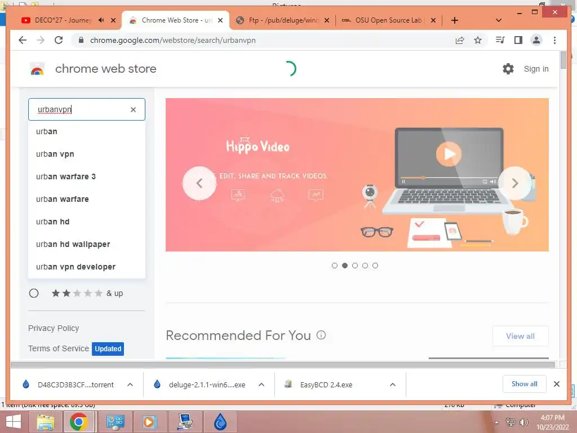The image size is (577, 433).
Task: Close the DECO*27 YouTube tab
Action: click(x=113, y=20)
